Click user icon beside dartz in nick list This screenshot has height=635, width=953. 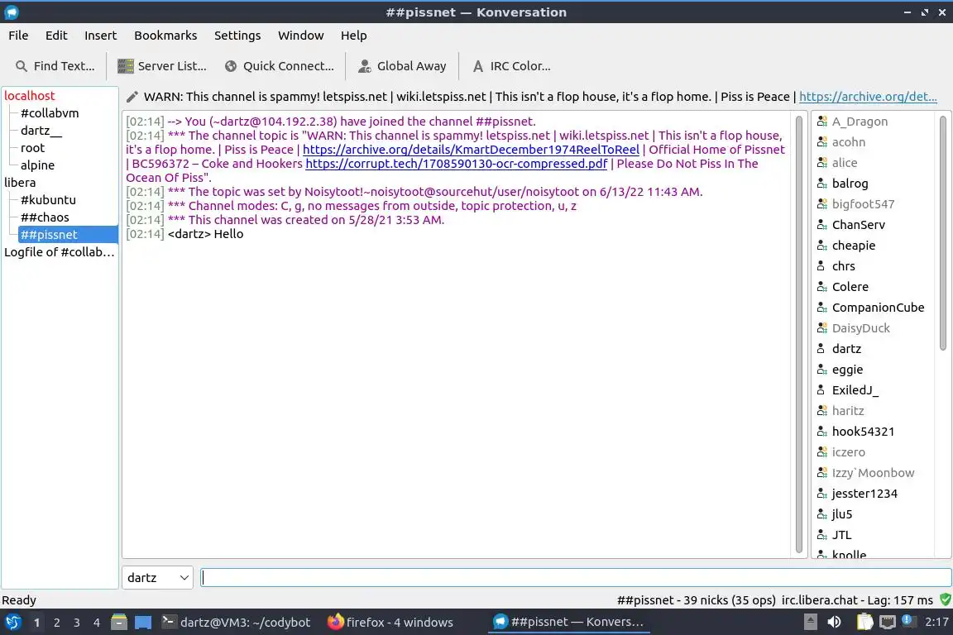pos(821,349)
